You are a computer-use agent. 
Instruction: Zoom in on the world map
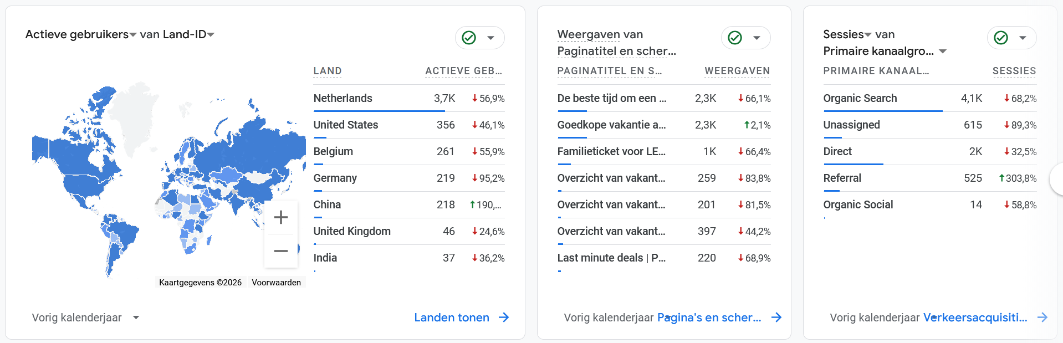coord(281,217)
